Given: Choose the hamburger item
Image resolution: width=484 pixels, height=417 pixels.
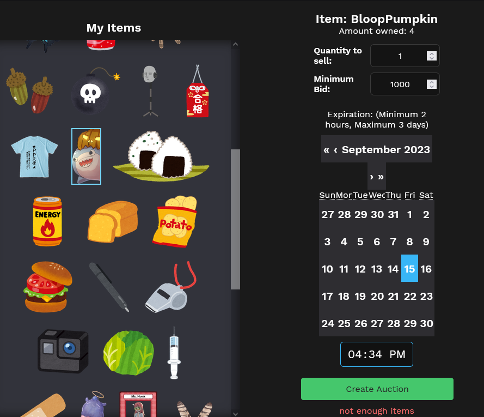Looking at the screenshot, I should point(47,287).
